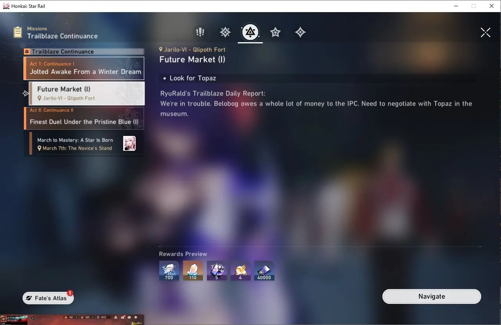Select Finest Duel Under the Pristine Blue (I)
This screenshot has width=501, height=325.
[84, 118]
